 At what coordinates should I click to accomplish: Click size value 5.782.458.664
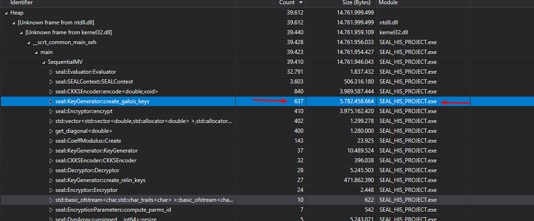(x=356, y=102)
